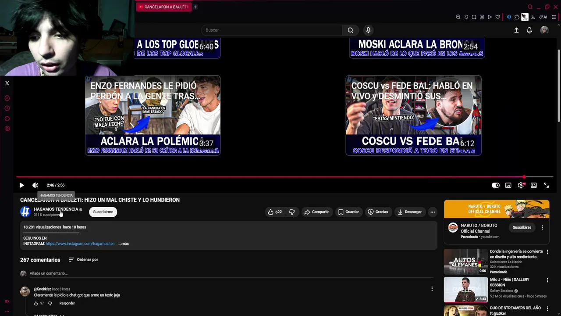Viewport: 561px width, 316px height.
Task: Click Añade un comentario input field
Action: coord(231,273)
